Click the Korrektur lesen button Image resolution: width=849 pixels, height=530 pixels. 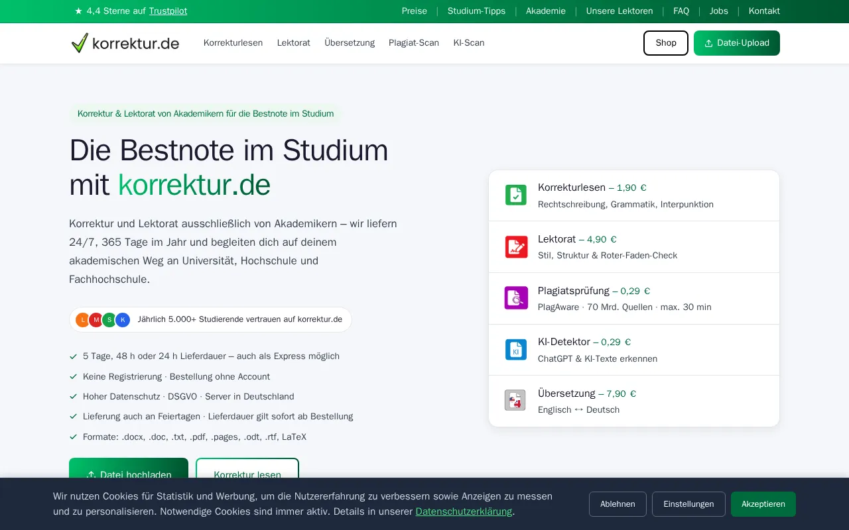coord(247,468)
